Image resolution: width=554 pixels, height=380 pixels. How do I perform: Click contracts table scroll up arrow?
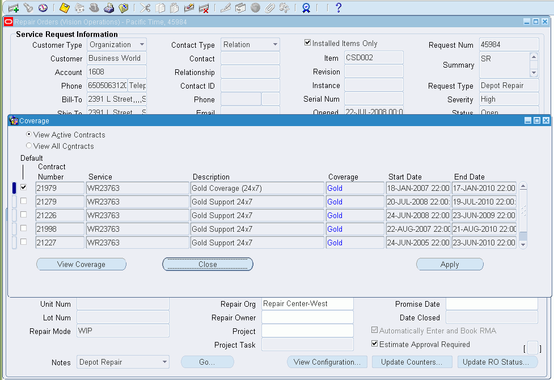tap(523, 186)
